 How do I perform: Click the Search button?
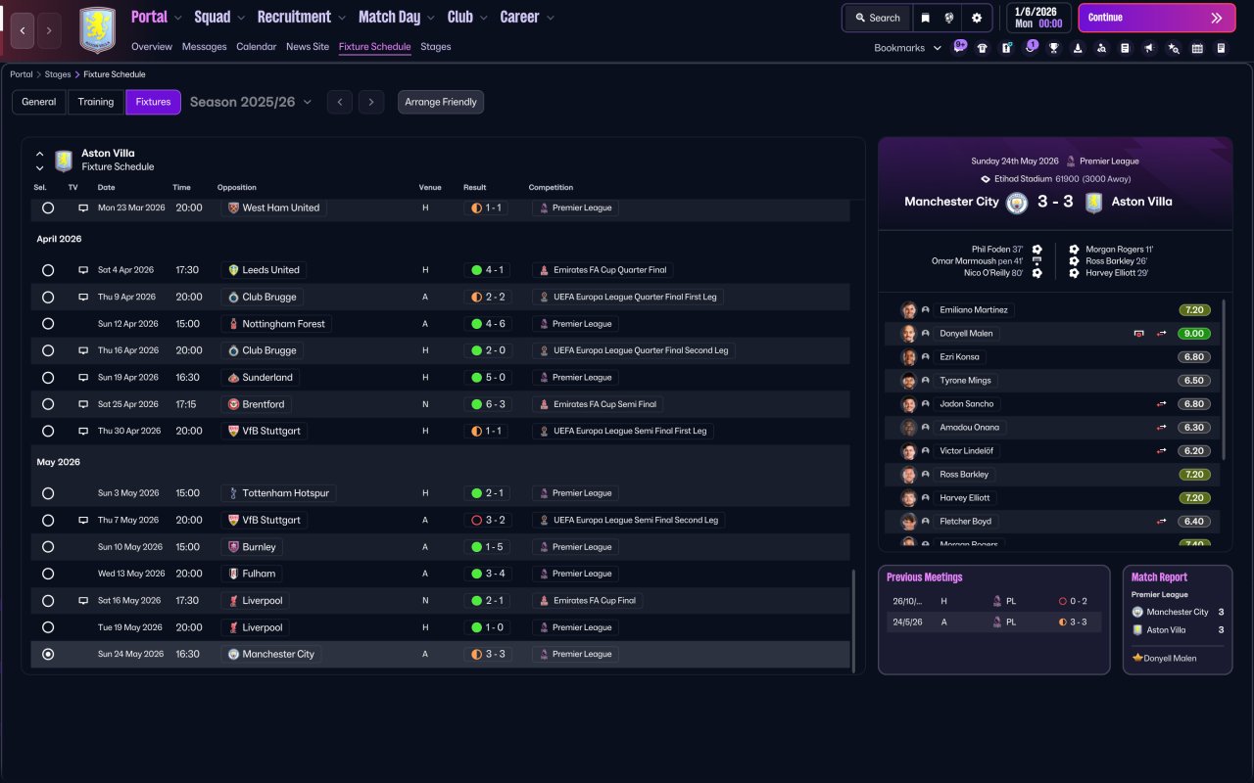click(878, 18)
